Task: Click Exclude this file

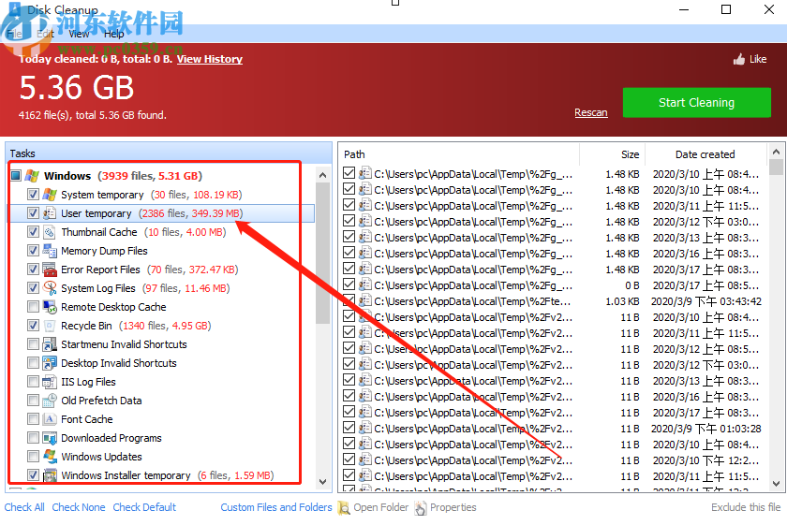Action: 746,507
